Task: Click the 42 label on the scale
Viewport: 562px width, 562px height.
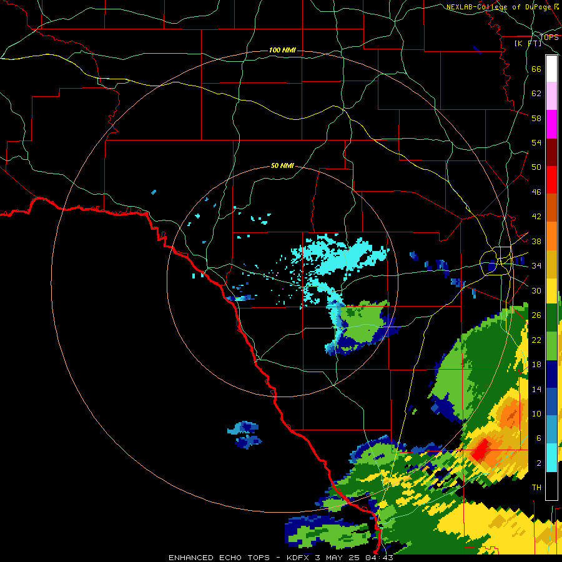Action: tap(536, 216)
